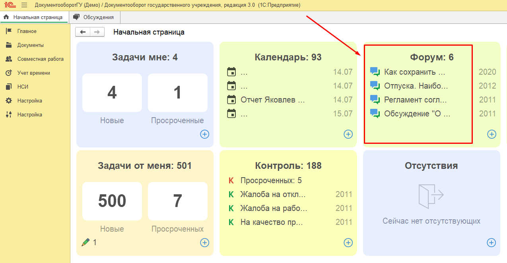
Task: Open the Задачи мне: 4 widget title
Action: pos(145,57)
